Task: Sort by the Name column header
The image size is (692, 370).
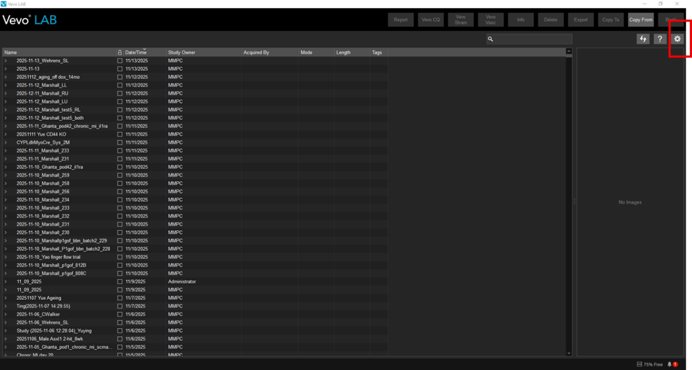Action: tap(59, 52)
